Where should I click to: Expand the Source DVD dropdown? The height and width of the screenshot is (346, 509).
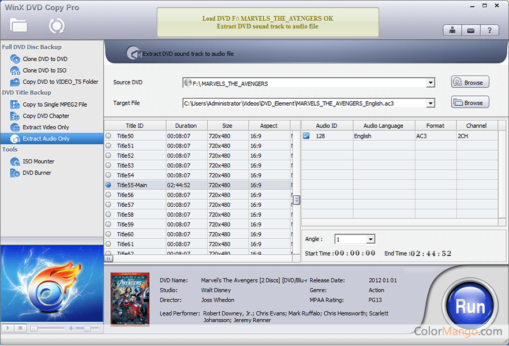431,83
